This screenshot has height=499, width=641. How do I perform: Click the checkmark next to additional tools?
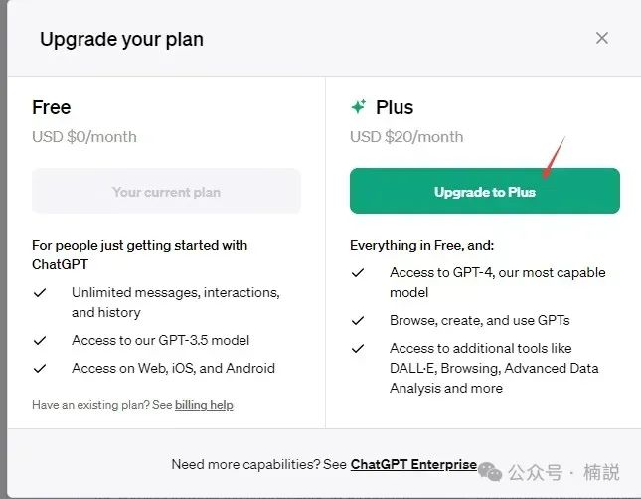[x=358, y=349]
